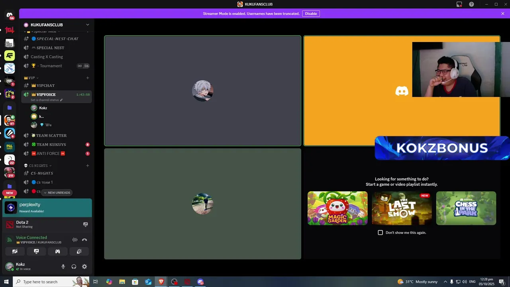Screen dimensions: 510x287
Task: Launch Chess in the Park activity
Action: point(466,208)
